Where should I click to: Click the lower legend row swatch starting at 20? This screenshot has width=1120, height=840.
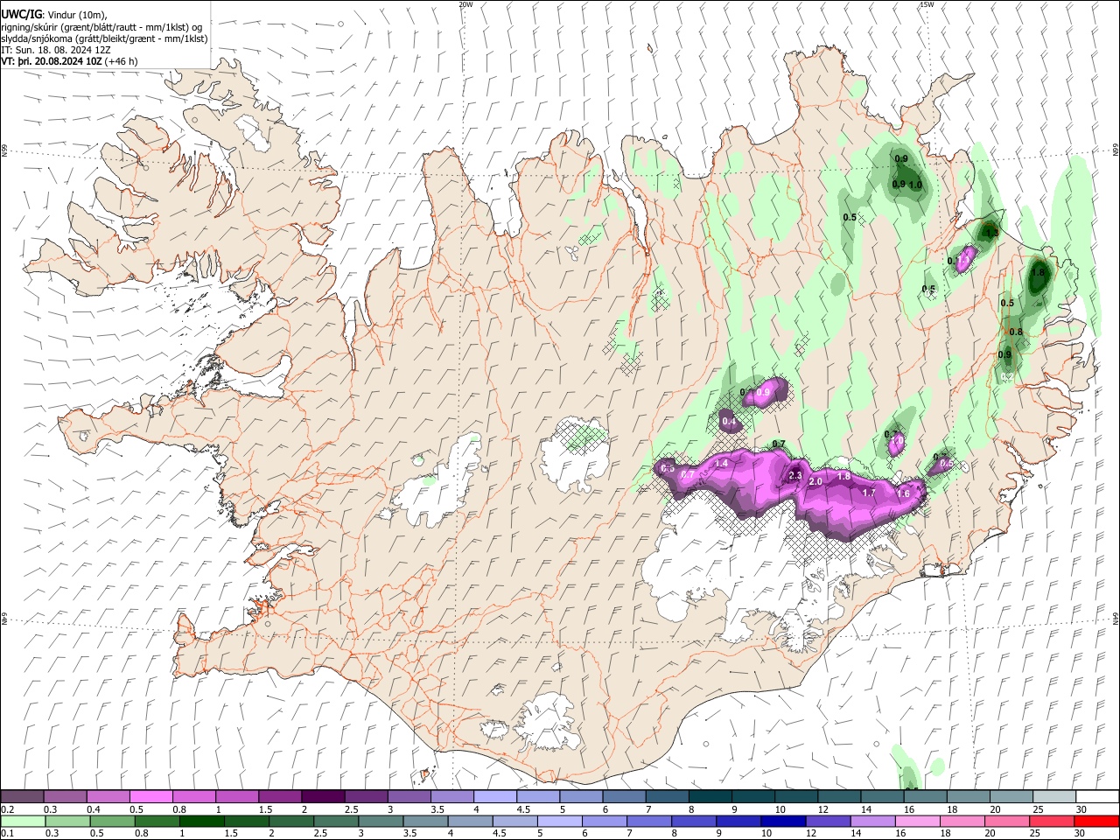tap(1006, 821)
